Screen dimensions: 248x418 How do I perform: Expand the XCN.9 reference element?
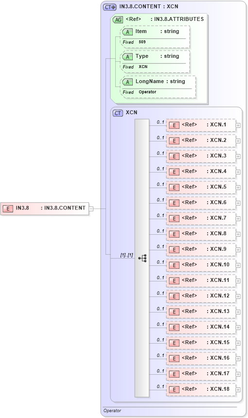pos(238,250)
